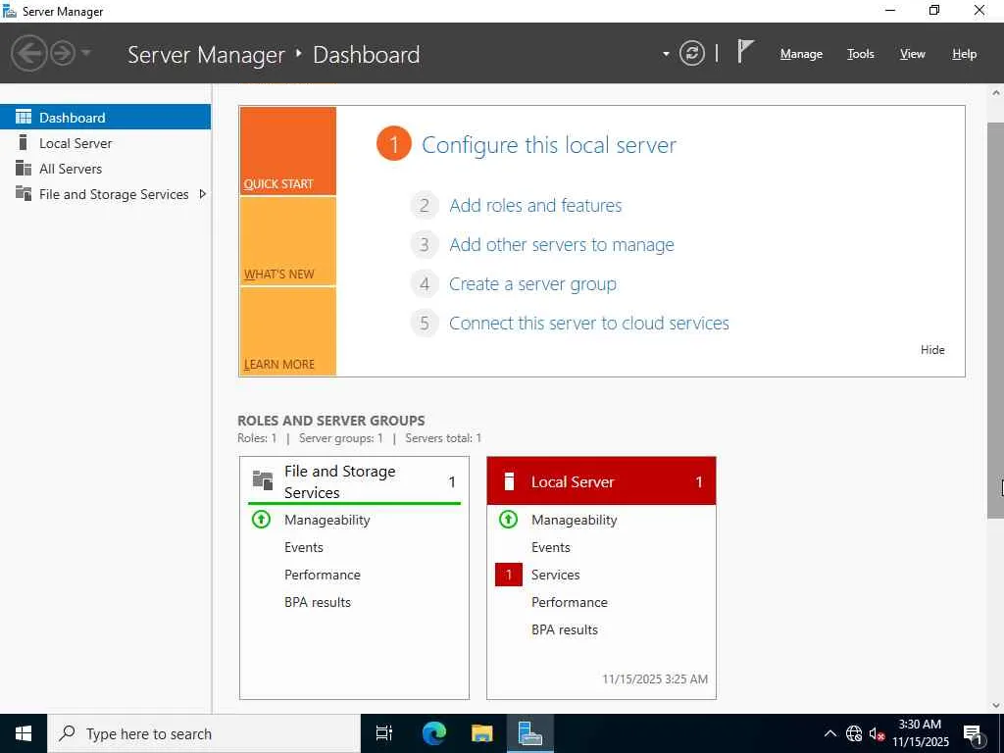Open the File and Storage Services tile header

click(354, 481)
